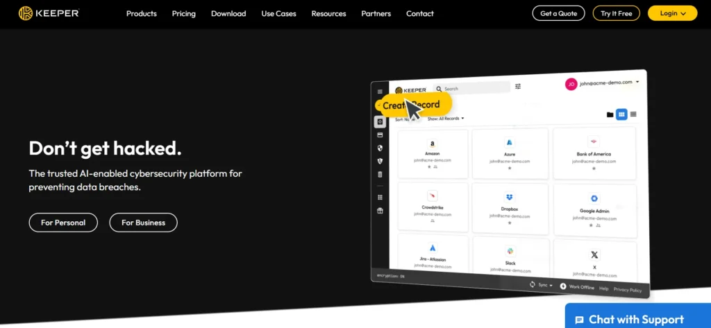
Task: Open the Login dropdown
Action: tap(672, 13)
